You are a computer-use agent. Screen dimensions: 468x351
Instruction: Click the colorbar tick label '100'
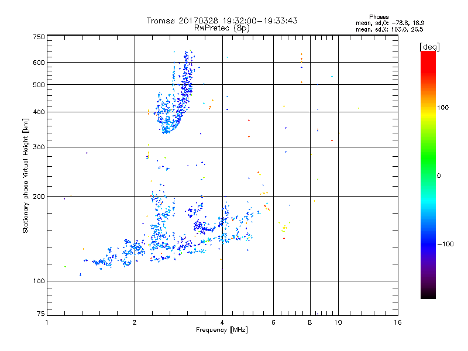[x=443, y=108]
